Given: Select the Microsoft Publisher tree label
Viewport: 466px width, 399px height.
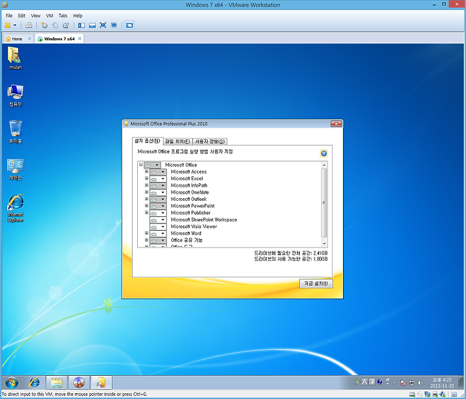Looking at the screenshot, I should [x=190, y=213].
